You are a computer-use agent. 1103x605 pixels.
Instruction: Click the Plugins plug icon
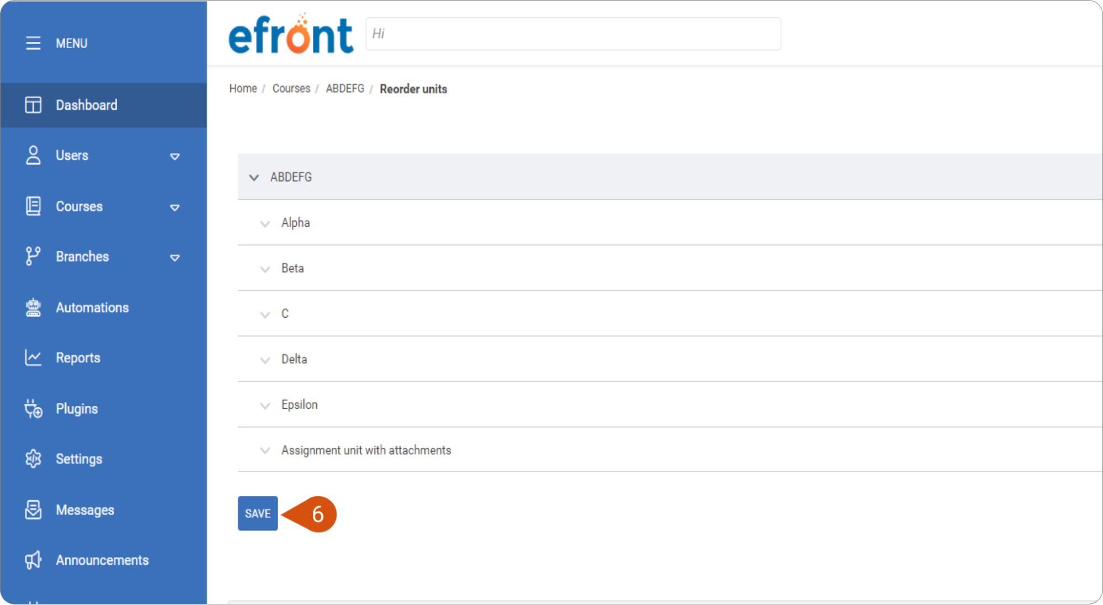pyautogui.click(x=33, y=409)
